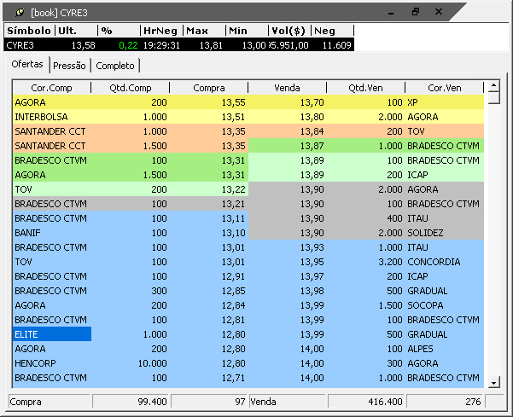This screenshot has height=417, width=513.
Task: Click the vertical scrollbar thumb
Action: click(x=493, y=98)
